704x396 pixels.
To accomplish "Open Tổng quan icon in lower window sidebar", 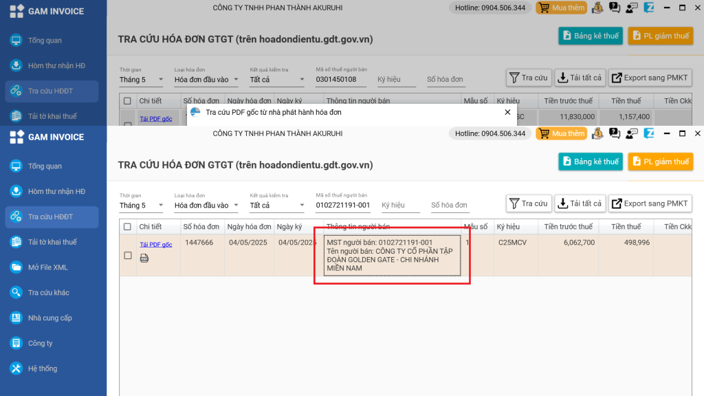I will 16,166.
